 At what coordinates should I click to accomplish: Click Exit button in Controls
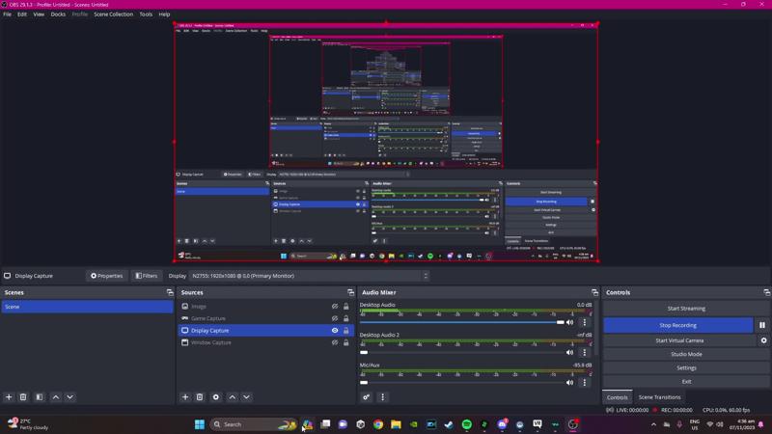[x=686, y=381]
